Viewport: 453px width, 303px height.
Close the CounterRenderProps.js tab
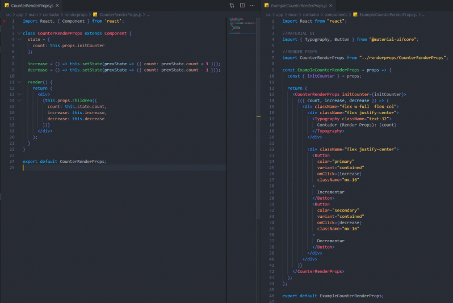pyautogui.click(x=58, y=5)
